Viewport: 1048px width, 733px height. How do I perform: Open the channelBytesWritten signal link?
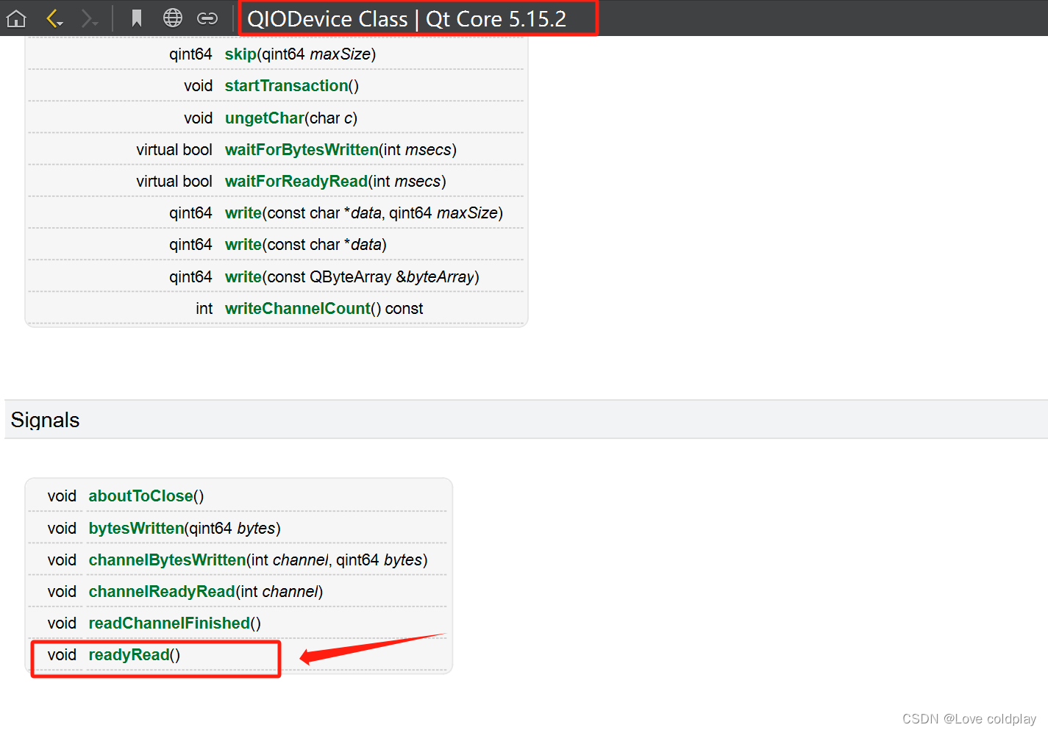[167, 560]
